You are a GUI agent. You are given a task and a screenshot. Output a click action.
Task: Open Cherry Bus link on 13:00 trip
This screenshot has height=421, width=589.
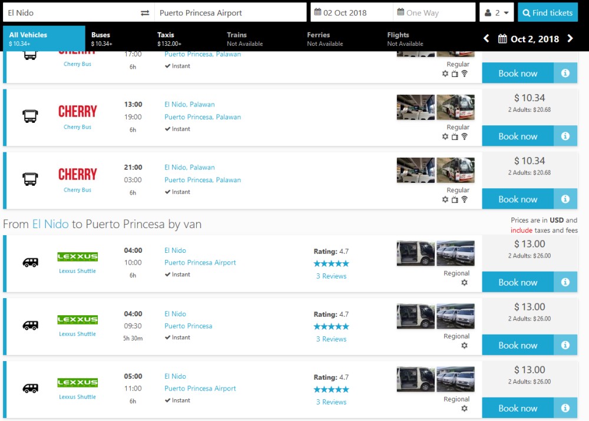(x=77, y=127)
